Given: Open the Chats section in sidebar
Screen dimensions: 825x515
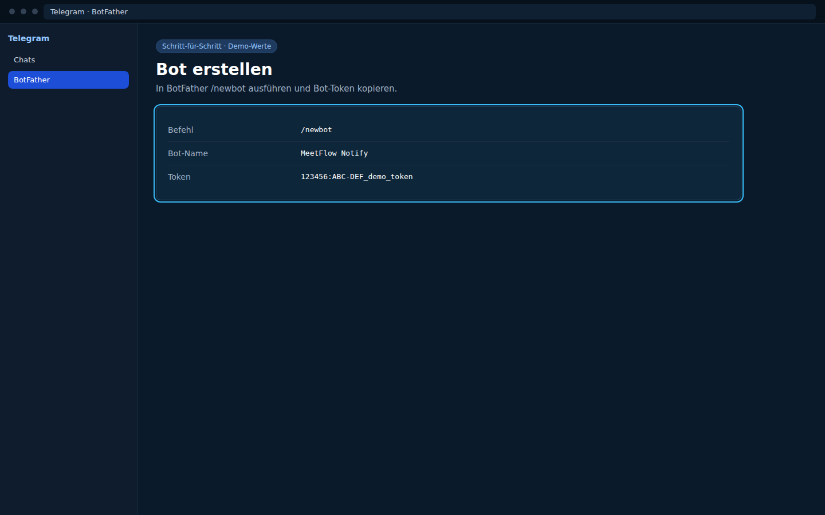Looking at the screenshot, I should pos(68,60).
